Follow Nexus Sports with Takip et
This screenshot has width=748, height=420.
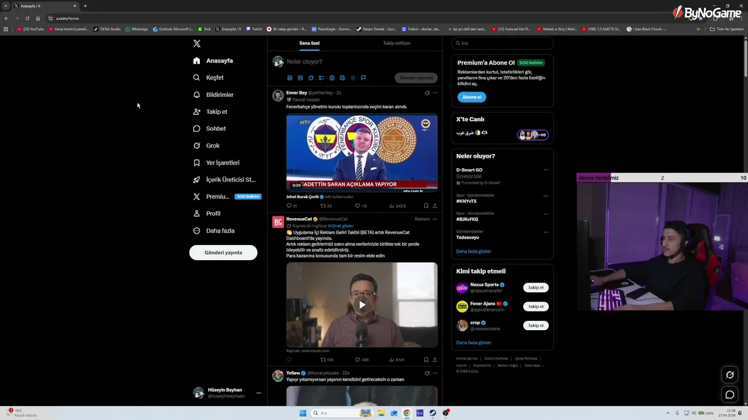click(x=536, y=288)
